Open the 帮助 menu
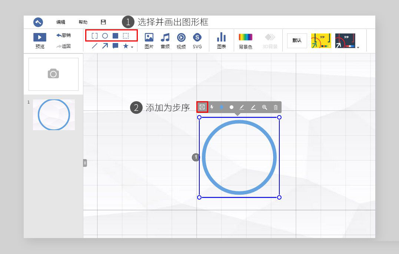The image size is (399, 254). click(83, 22)
